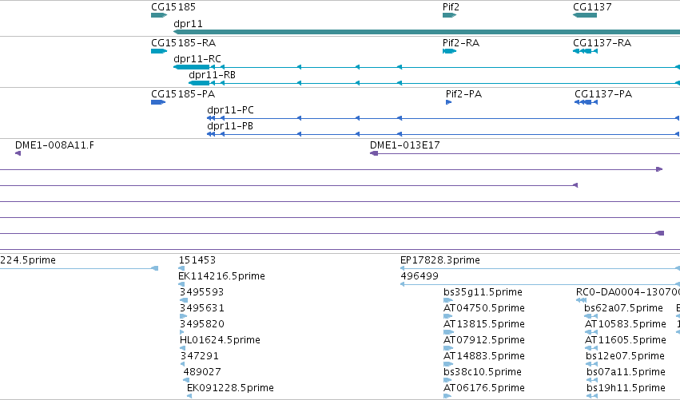680x400 pixels.
Task: Select CG15185-PA protein label
Action: (182, 94)
